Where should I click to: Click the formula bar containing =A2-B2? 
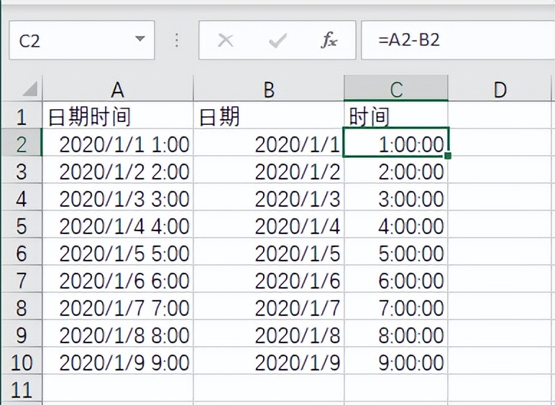(x=458, y=40)
